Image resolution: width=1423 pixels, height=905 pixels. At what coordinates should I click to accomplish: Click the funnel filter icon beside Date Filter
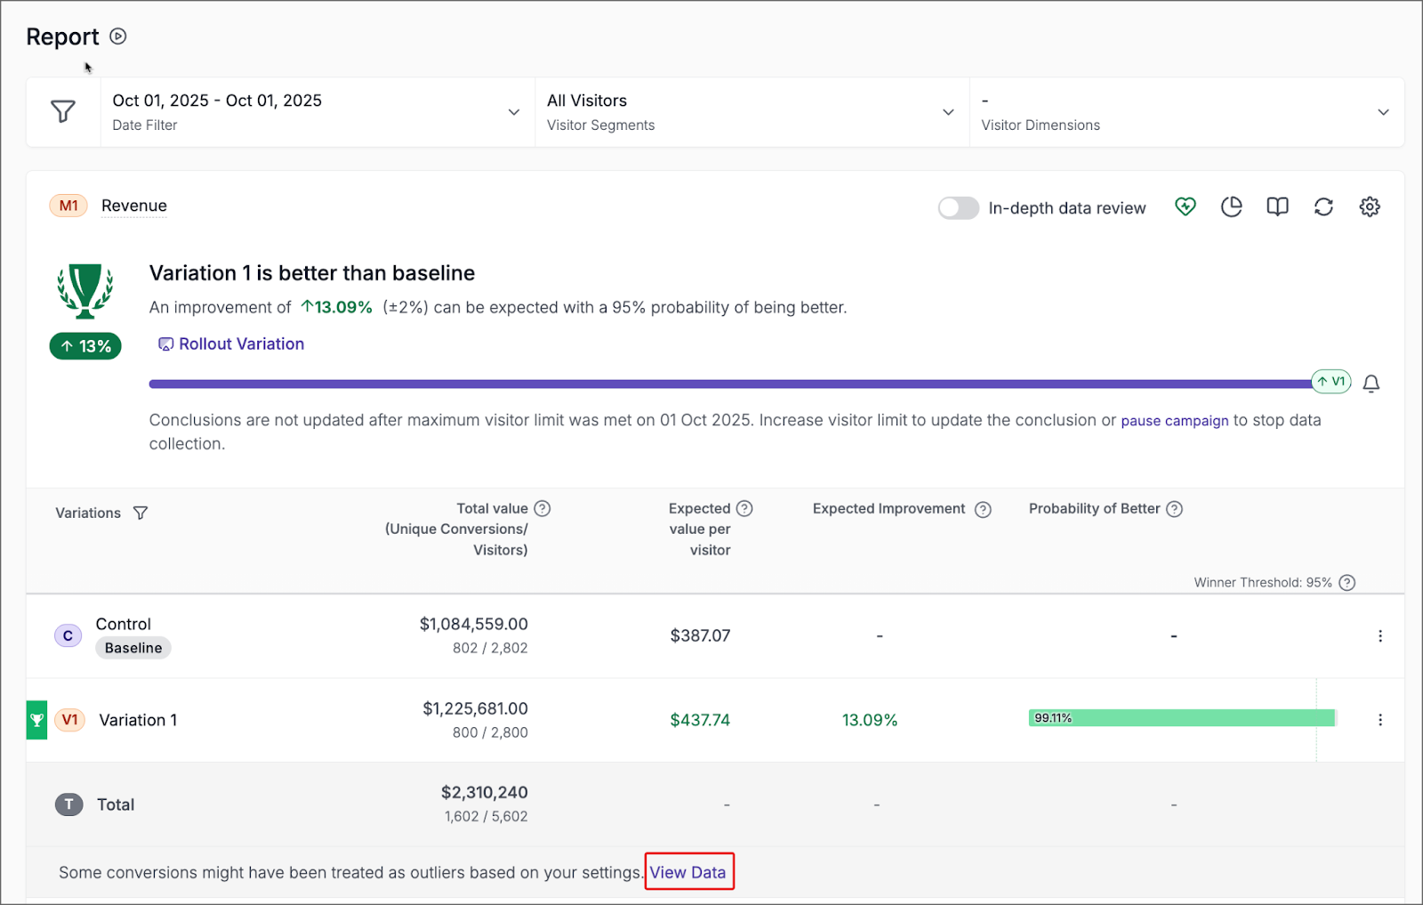(63, 112)
